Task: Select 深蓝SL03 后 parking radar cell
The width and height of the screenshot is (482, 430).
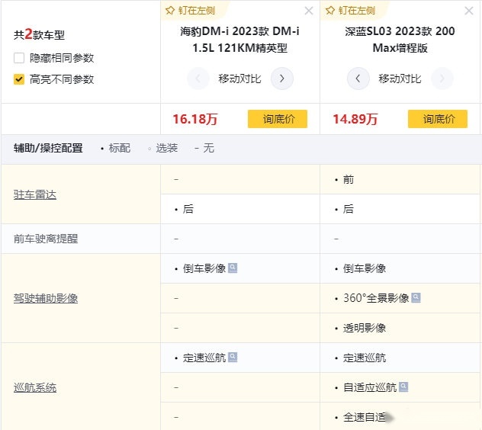Action: coord(400,209)
